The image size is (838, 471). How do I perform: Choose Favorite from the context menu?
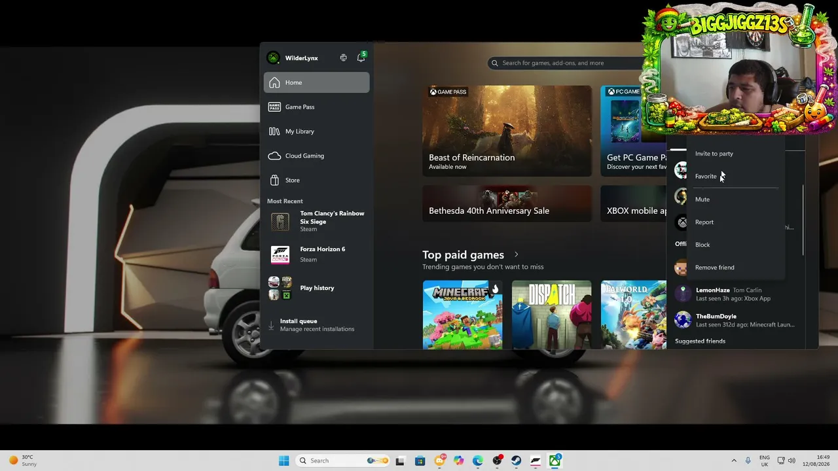pyautogui.click(x=706, y=176)
